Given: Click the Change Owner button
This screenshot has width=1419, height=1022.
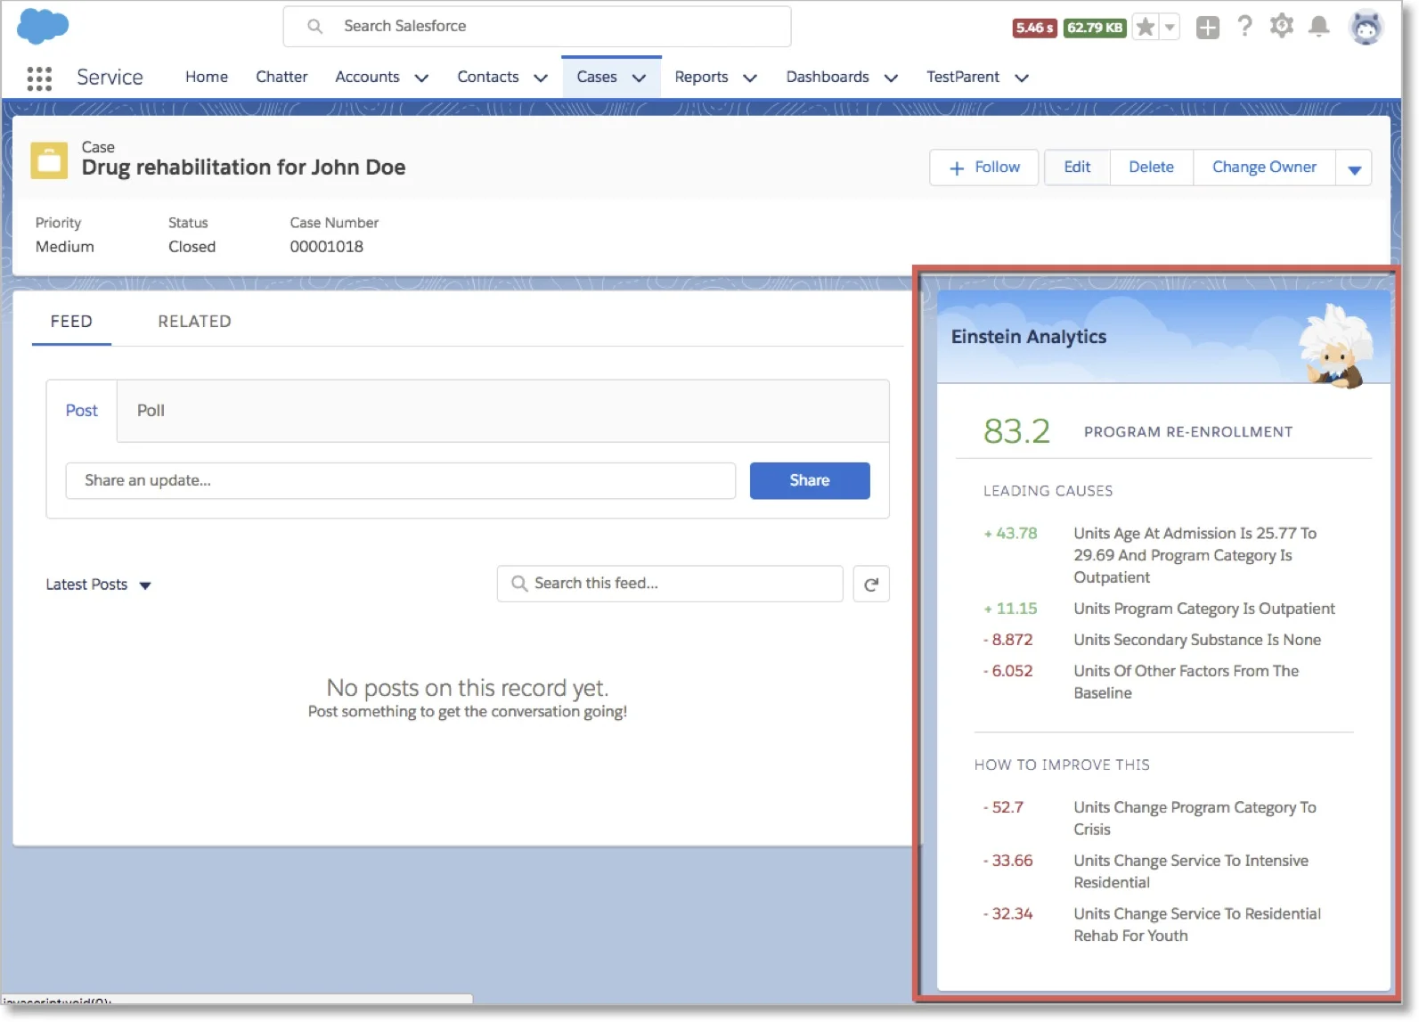Looking at the screenshot, I should click(1264, 168).
